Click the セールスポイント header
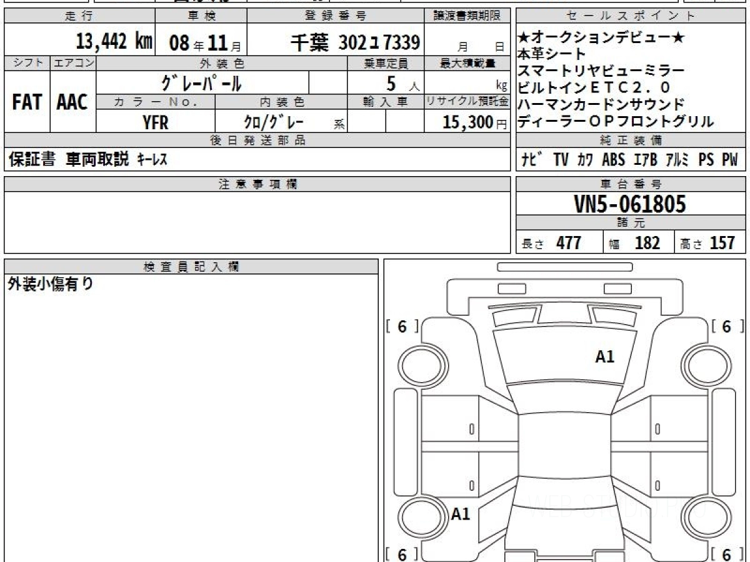The height and width of the screenshot is (562, 750). (631, 16)
